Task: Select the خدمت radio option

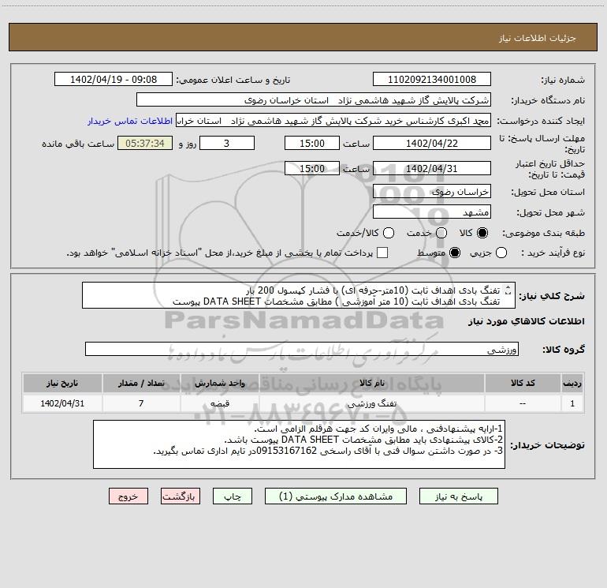Action: [441, 233]
